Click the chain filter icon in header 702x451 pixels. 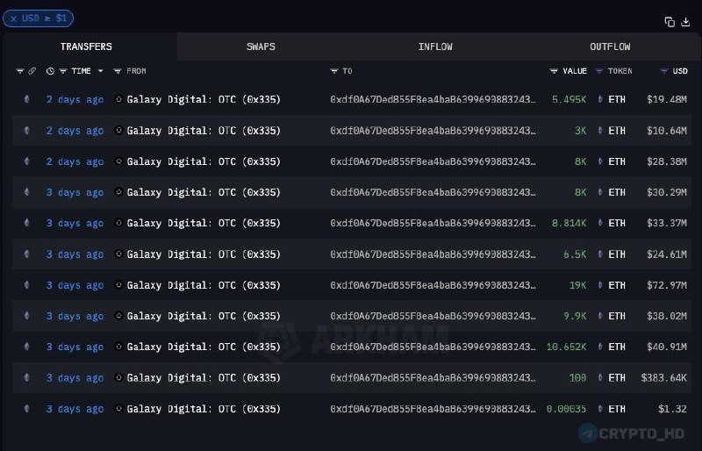pyautogui.click(x=19, y=71)
